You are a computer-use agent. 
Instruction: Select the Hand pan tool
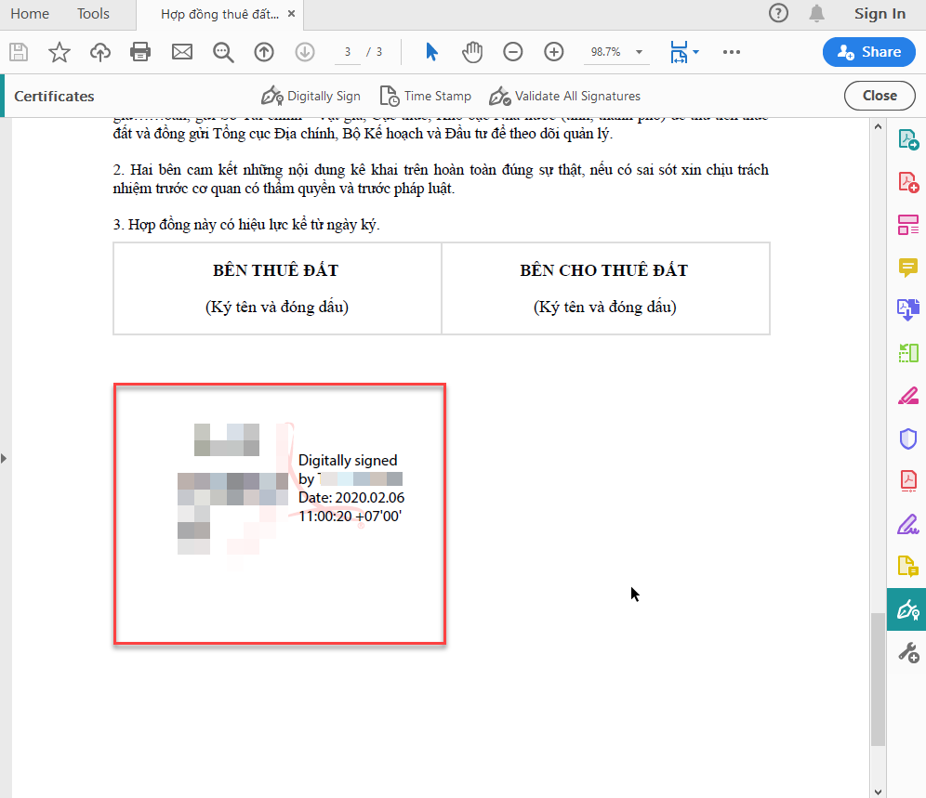(472, 52)
